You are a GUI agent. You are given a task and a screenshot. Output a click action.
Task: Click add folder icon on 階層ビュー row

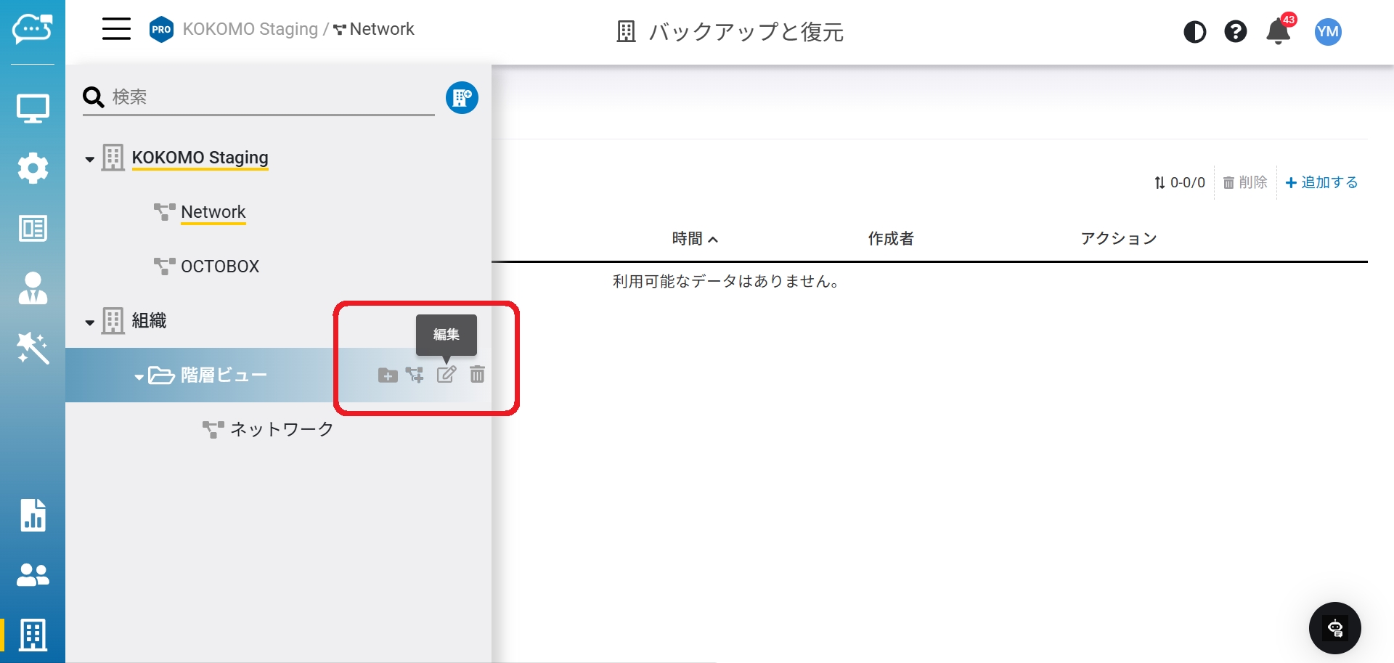click(388, 375)
